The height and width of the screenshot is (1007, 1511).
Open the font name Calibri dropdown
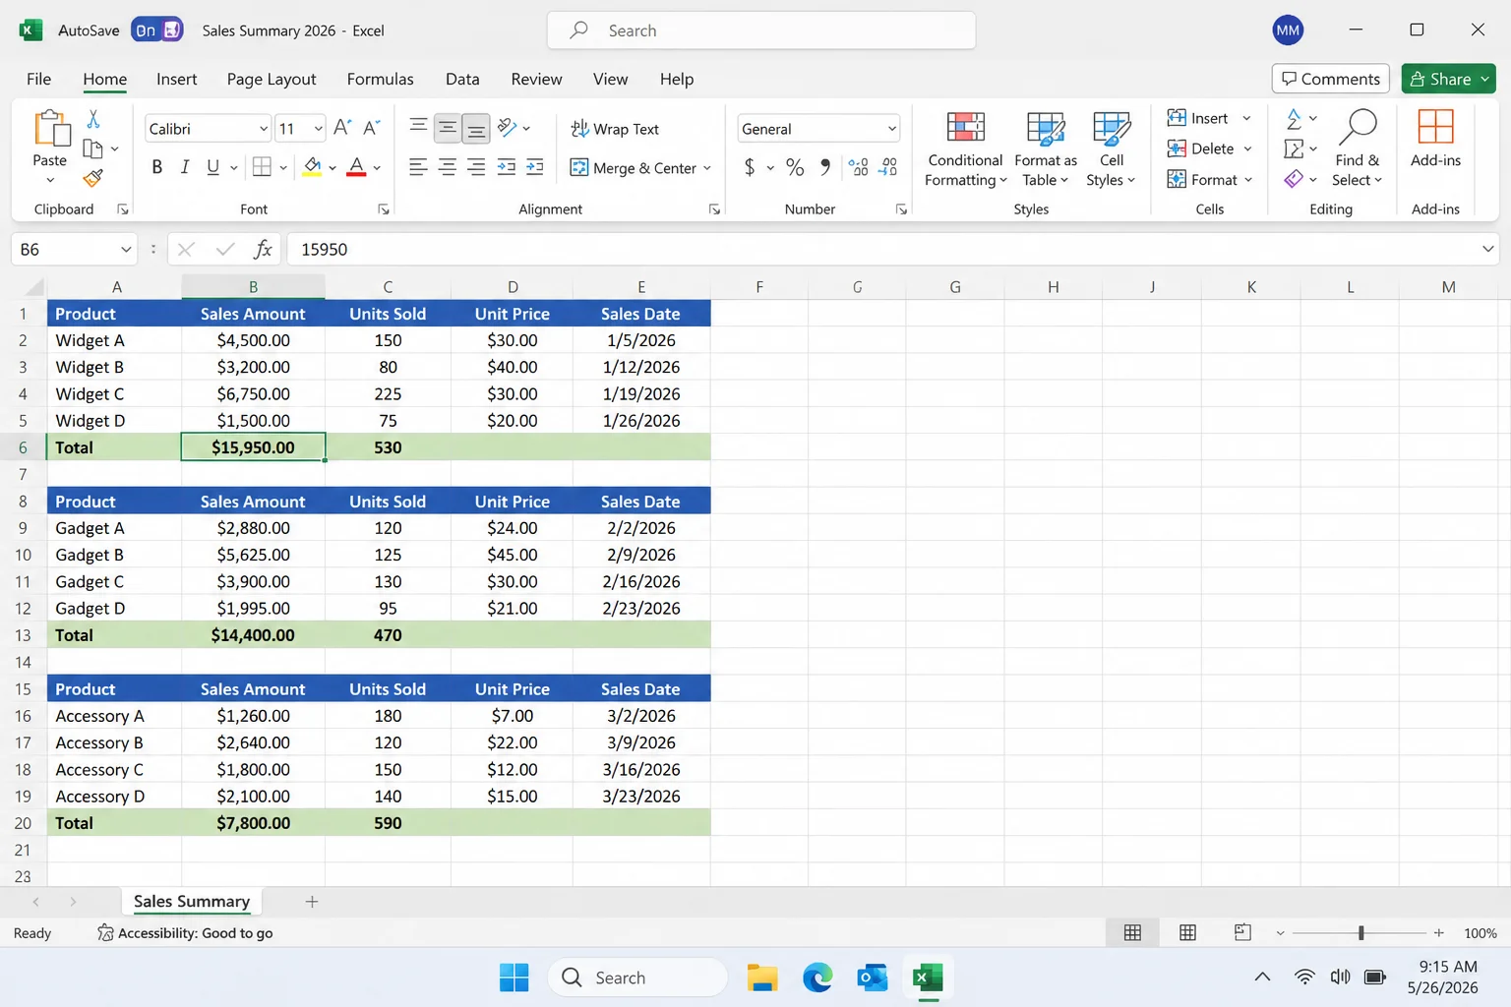pyautogui.click(x=263, y=129)
